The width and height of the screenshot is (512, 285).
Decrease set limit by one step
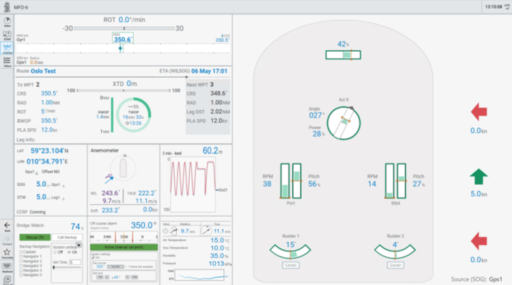(x=106, y=277)
